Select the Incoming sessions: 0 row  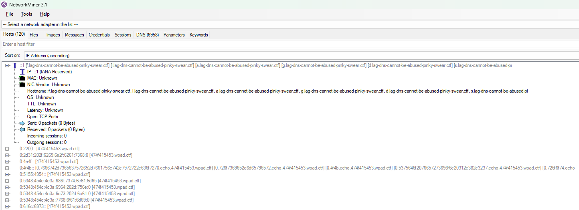[x=47, y=136]
